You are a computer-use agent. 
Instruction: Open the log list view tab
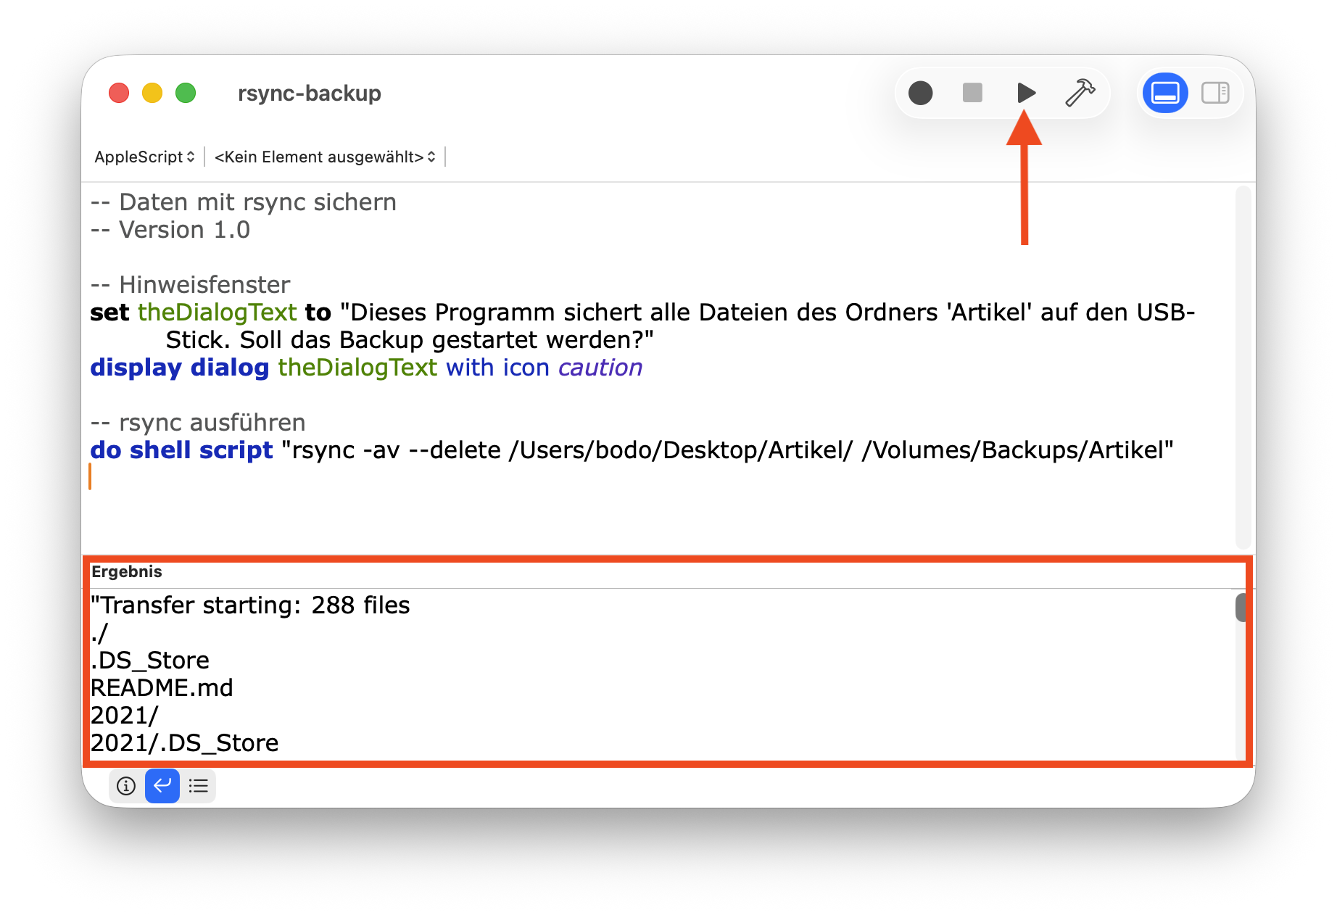pyautogui.click(x=198, y=786)
